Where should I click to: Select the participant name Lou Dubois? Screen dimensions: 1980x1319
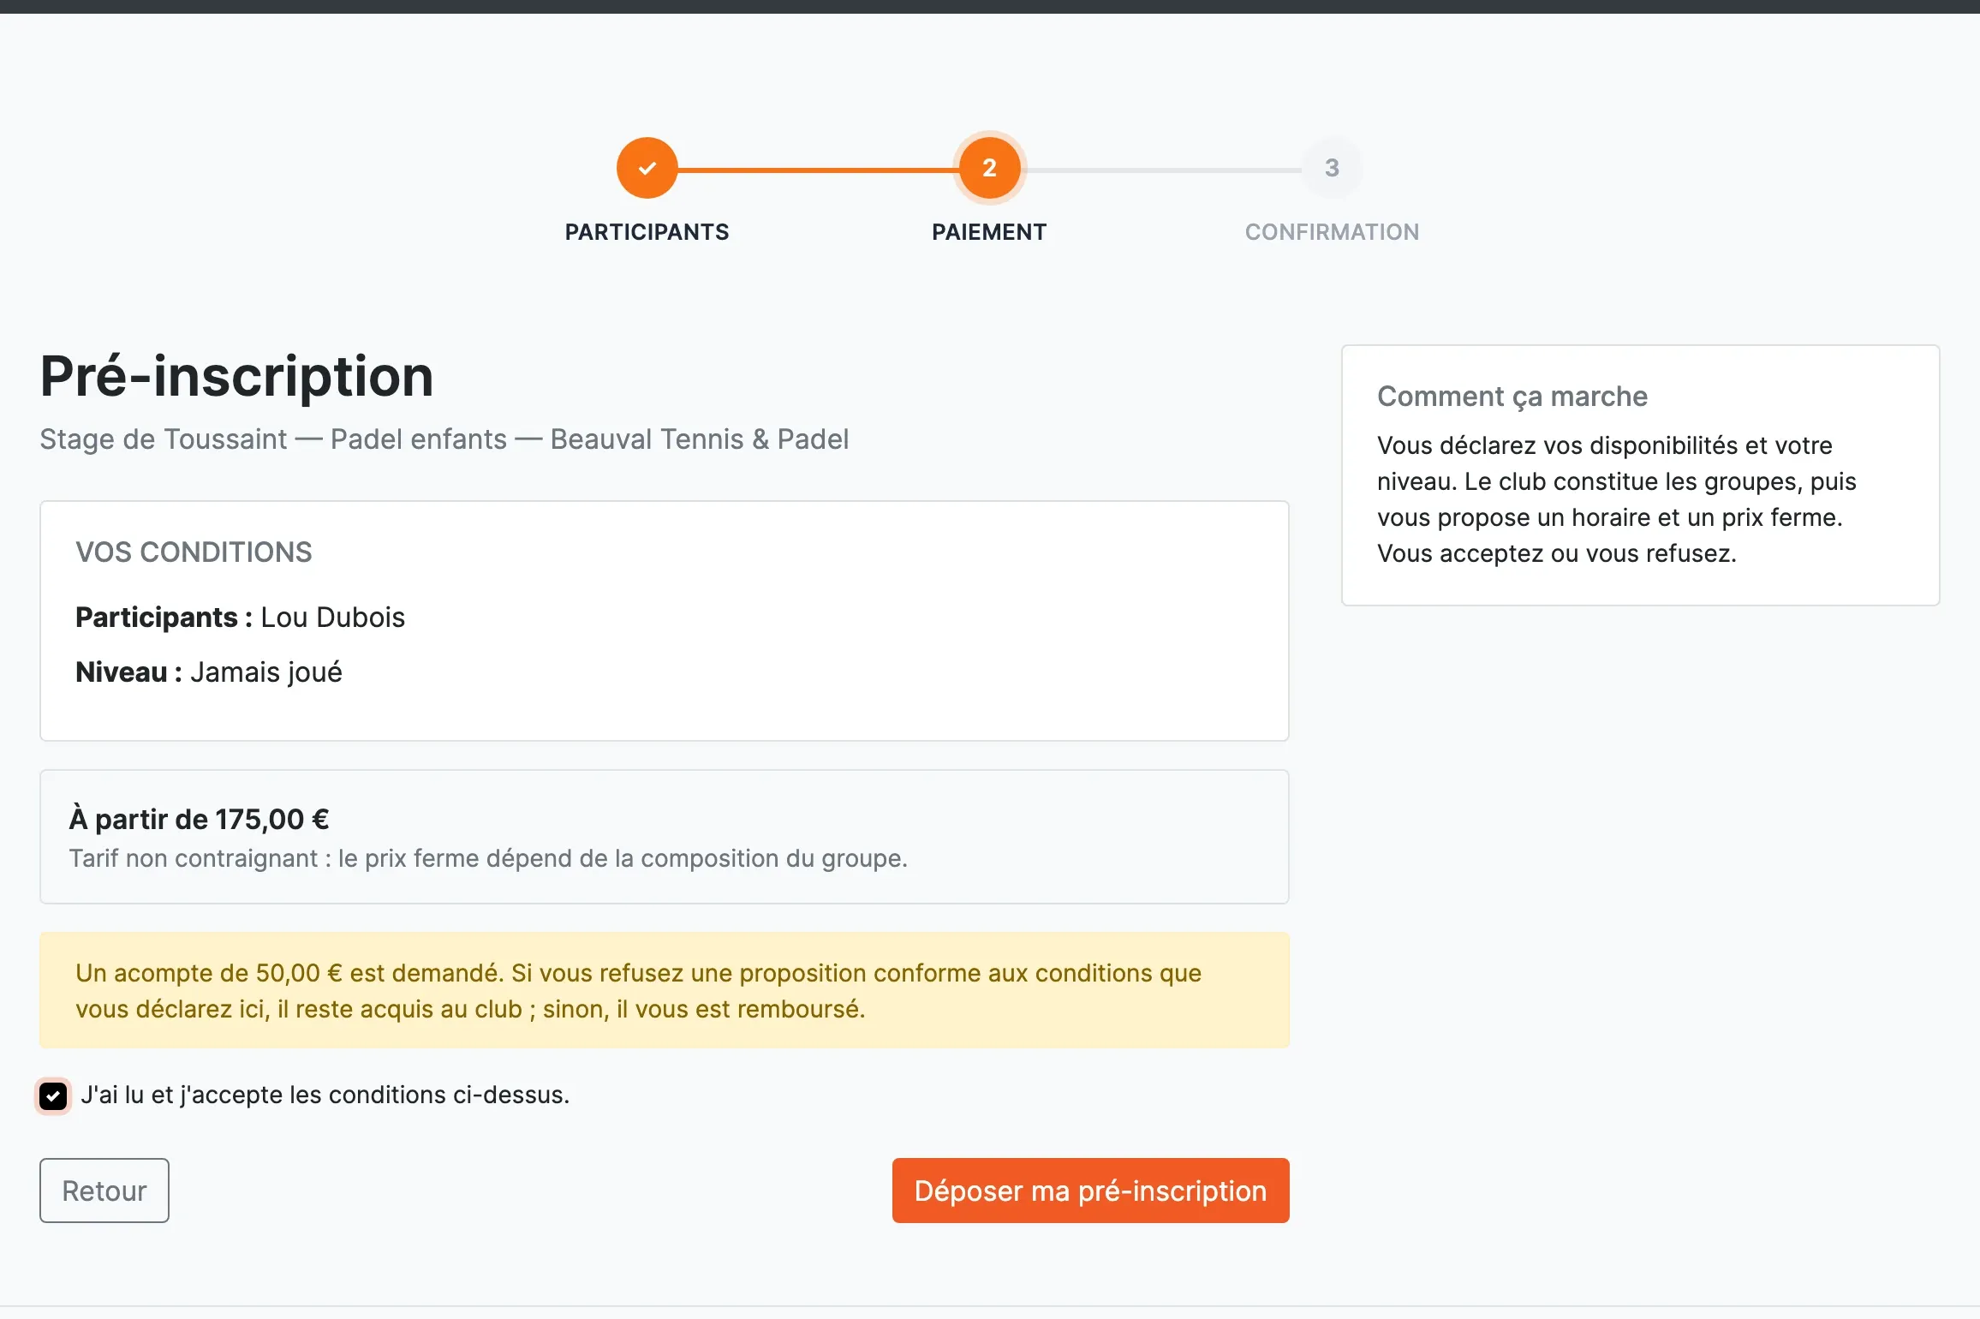tap(332, 618)
